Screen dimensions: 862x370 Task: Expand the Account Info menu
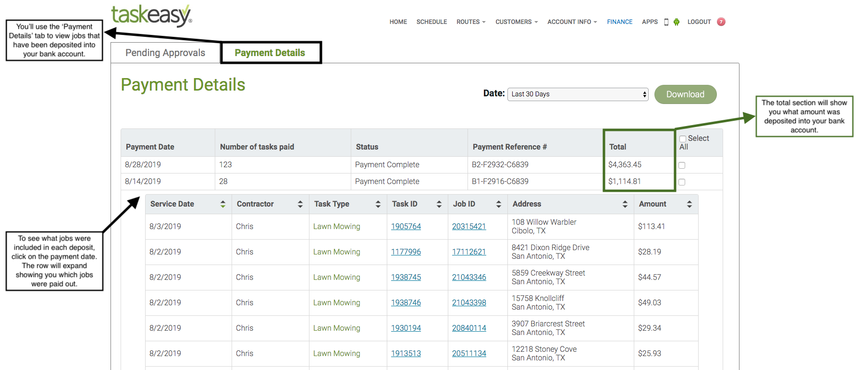click(x=572, y=22)
